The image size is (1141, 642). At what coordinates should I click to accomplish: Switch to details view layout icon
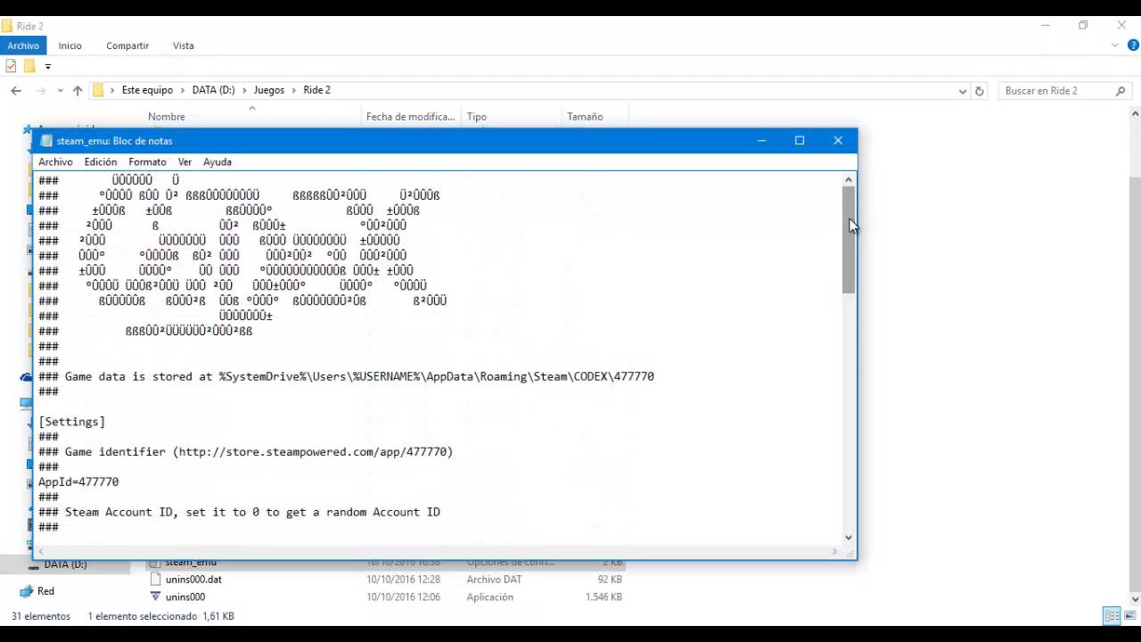coord(1112,616)
